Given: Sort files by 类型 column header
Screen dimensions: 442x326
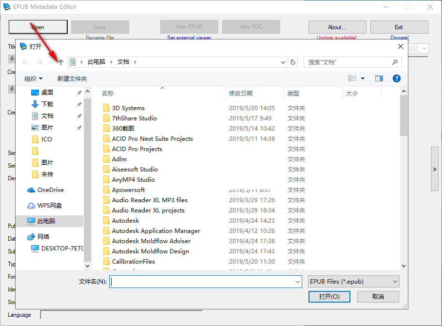Looking at the screenshot, I should [293, 93].
